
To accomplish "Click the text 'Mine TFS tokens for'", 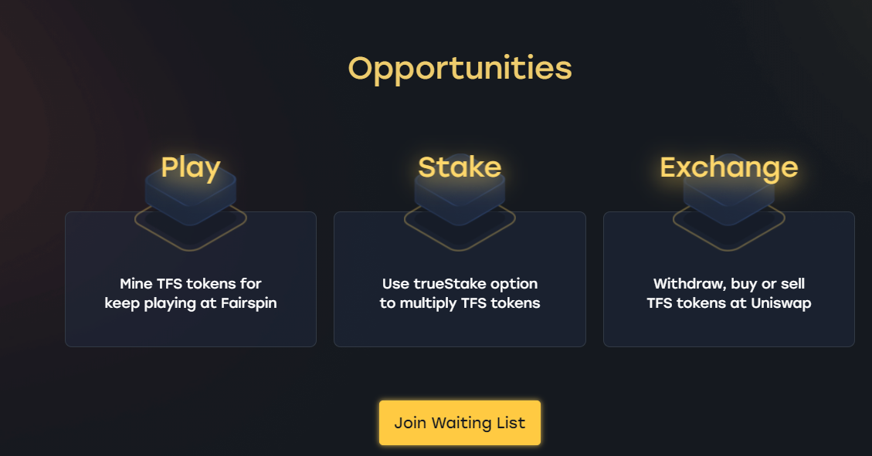I will tap(191, 283).
